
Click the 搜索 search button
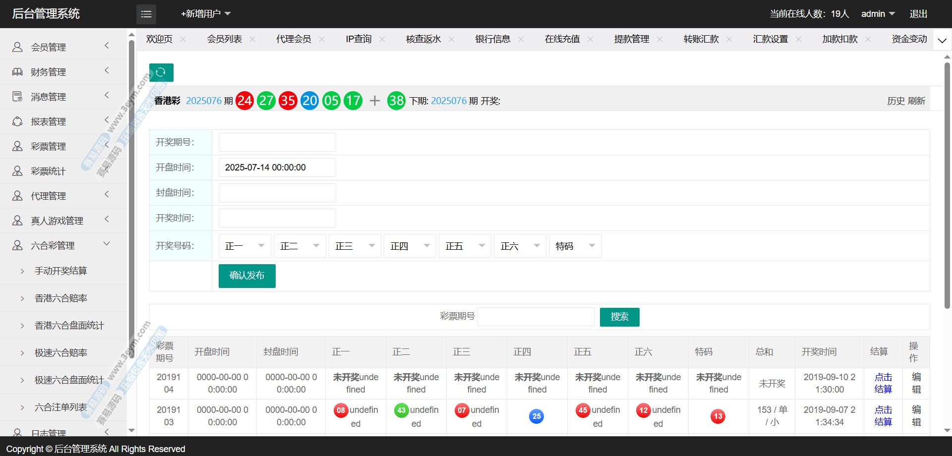(619, 317)
